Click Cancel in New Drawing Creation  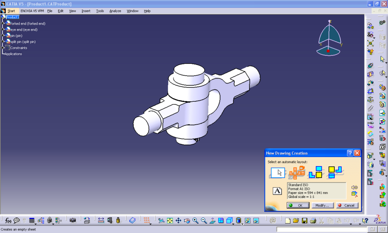tap(346, 205)
